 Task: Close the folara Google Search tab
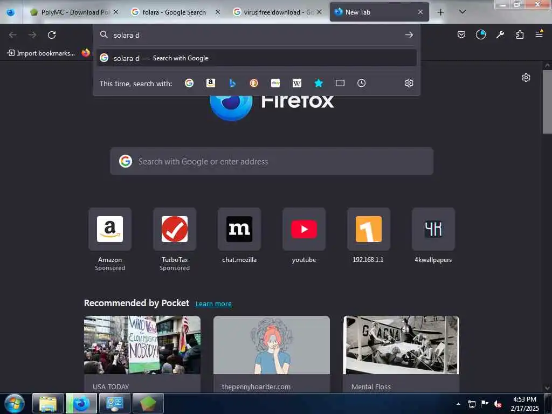218,12
